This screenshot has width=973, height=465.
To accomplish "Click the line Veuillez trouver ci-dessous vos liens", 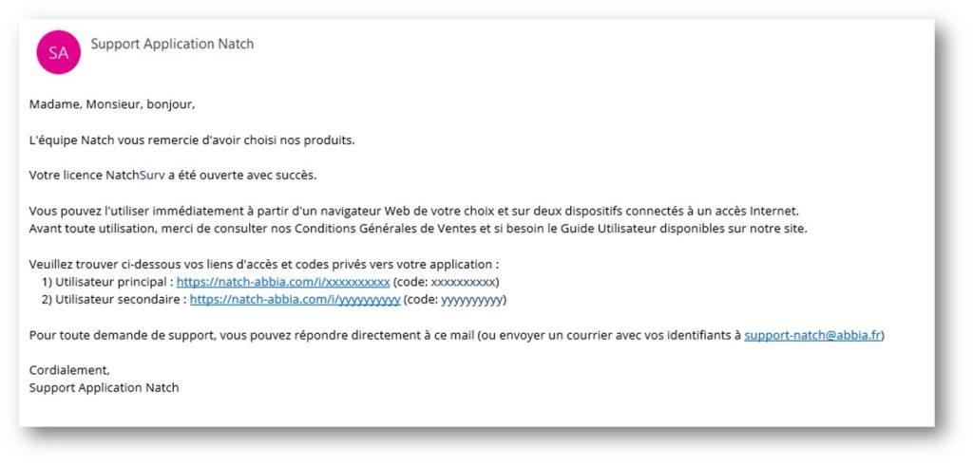I will (264, 265).
